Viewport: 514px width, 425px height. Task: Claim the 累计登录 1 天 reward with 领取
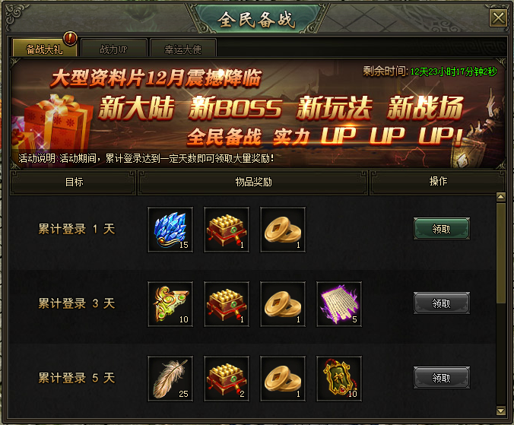point(441,229)
